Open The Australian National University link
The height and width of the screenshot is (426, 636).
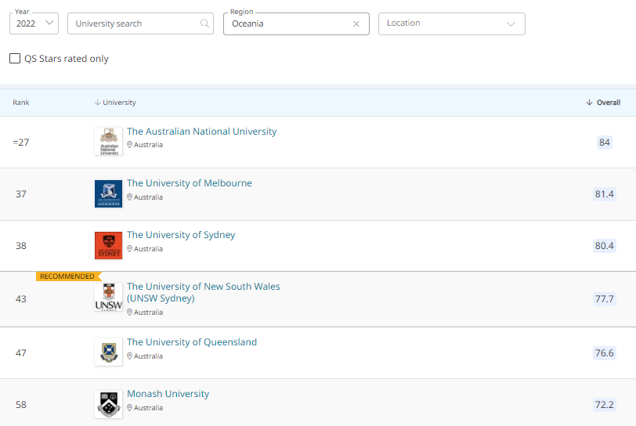pyautogui.click(x=201, y=132)
